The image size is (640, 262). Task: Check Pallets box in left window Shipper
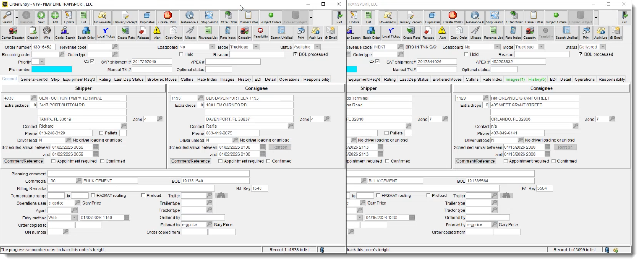pos(101,133)
